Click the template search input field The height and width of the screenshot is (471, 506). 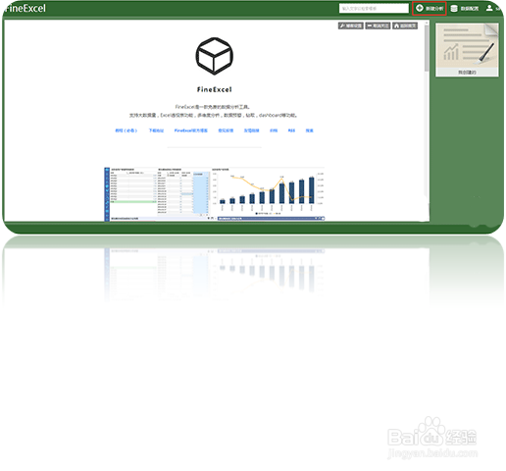click(374, 9)
